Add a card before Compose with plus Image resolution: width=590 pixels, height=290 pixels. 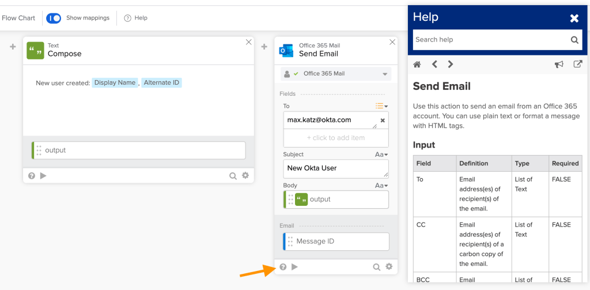[x=13, y=47]
